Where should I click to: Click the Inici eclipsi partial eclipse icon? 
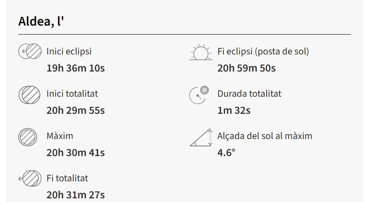pyautogui.click(x=30, y=52)
